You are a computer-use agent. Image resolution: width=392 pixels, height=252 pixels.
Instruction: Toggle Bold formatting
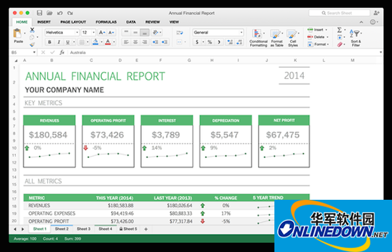point(50,42)
